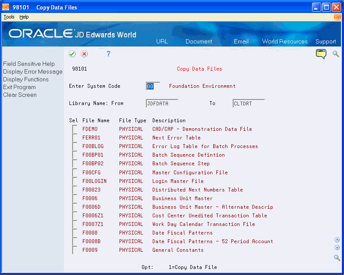Select Display Functions in sidebar
The height and width of the screenshot is (275, 344).
[25, 80]
